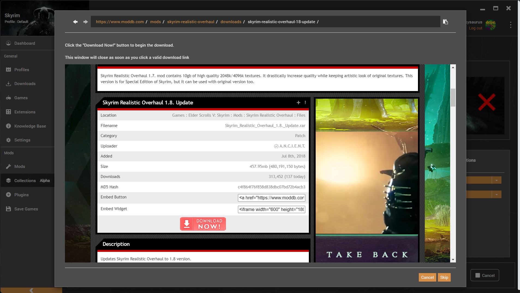520x293 pixels.
Task: Maximize the Vortex window
Action: point(496,8)
